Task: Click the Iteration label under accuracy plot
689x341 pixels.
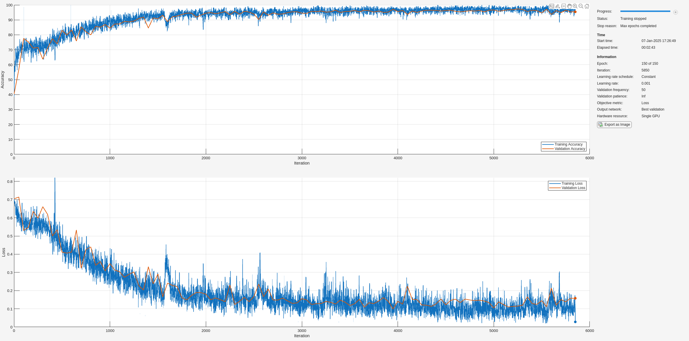Action: pos(302,163)
